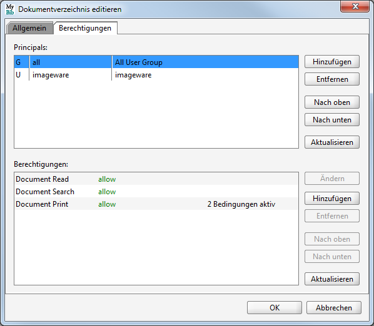
Task: Confirm dialog with OK button
Action: [275, 308]
